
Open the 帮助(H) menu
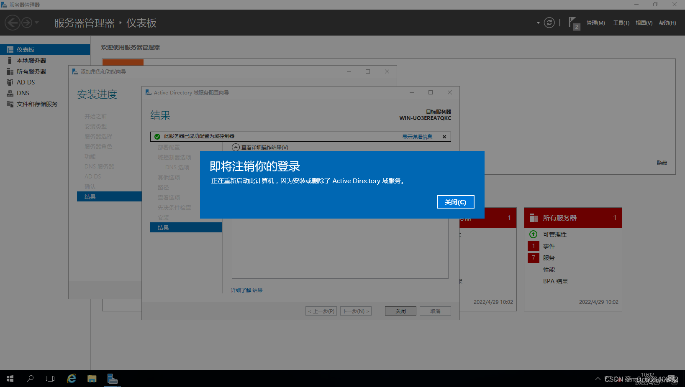pos(667,23)
